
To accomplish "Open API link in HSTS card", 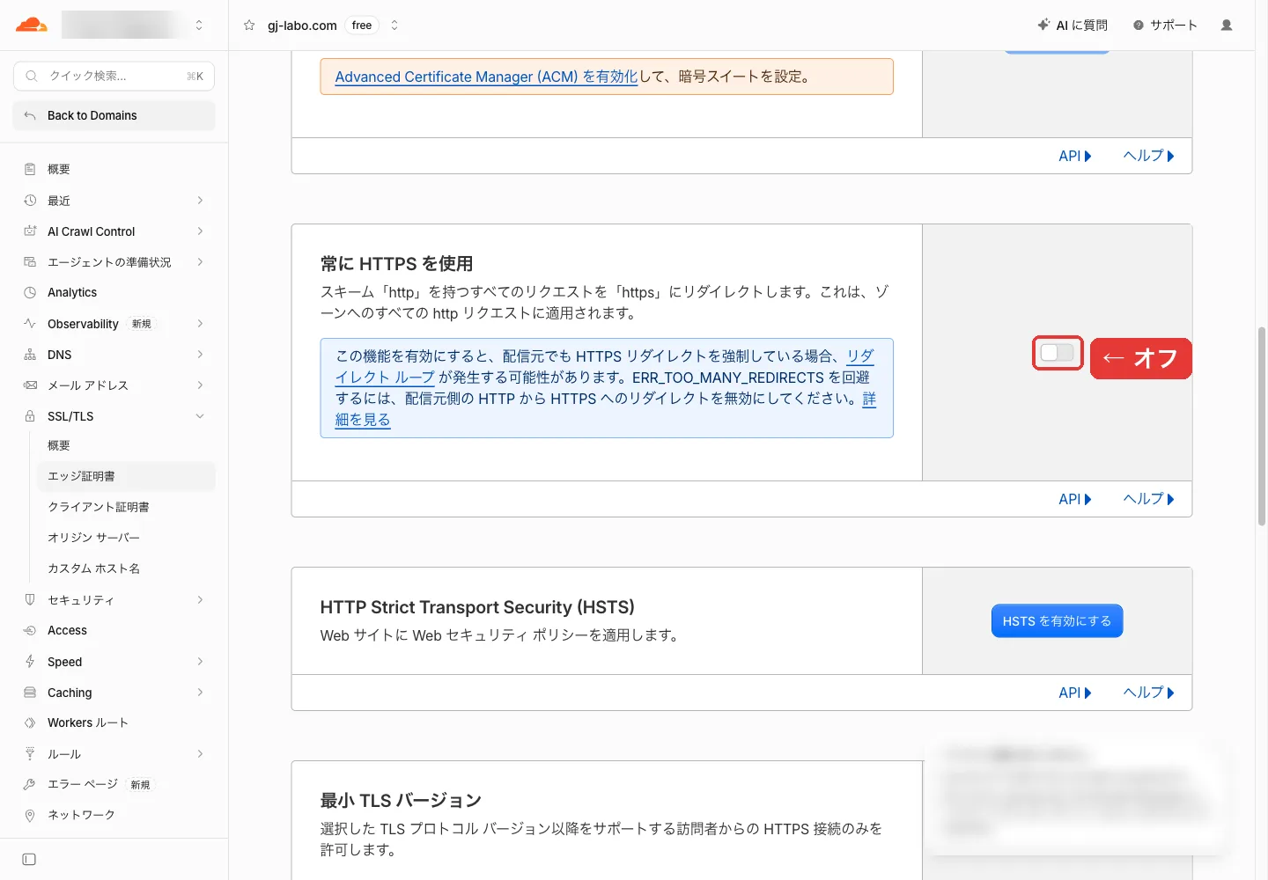I will [x=1074, y=693].
